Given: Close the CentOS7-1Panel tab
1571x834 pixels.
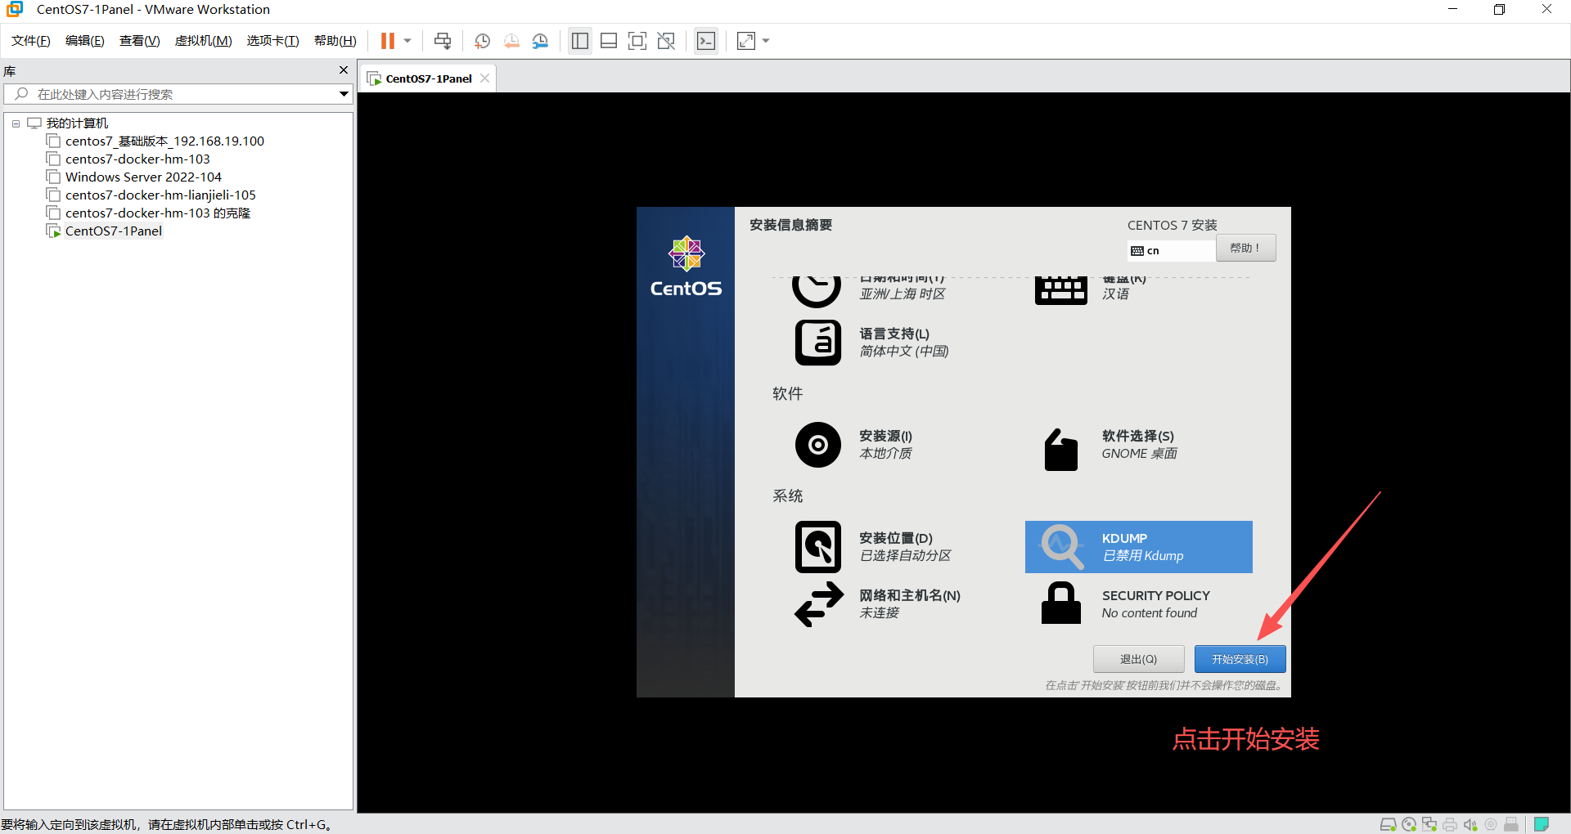Looking at the screenshot, I should coord(485,78).
